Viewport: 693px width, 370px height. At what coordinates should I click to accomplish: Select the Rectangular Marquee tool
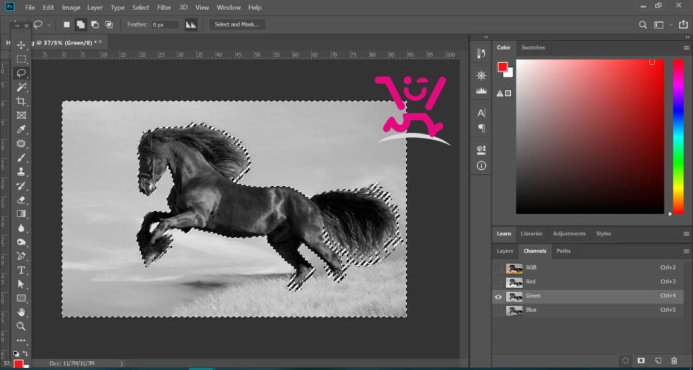pyautogui.click(x=21, y=59)
